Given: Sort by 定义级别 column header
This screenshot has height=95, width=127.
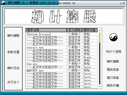Looking at the screenshot, I should [74, 30].
